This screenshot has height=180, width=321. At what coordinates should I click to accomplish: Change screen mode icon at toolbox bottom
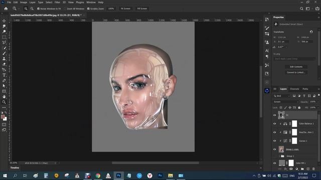pyautogui.click(x=4, y=130)
